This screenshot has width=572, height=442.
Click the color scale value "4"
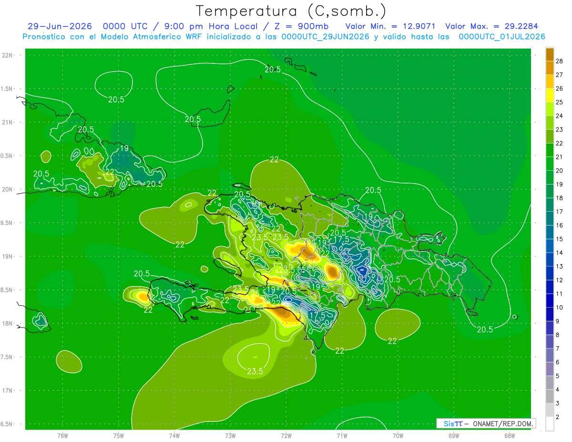coord(558,390)
